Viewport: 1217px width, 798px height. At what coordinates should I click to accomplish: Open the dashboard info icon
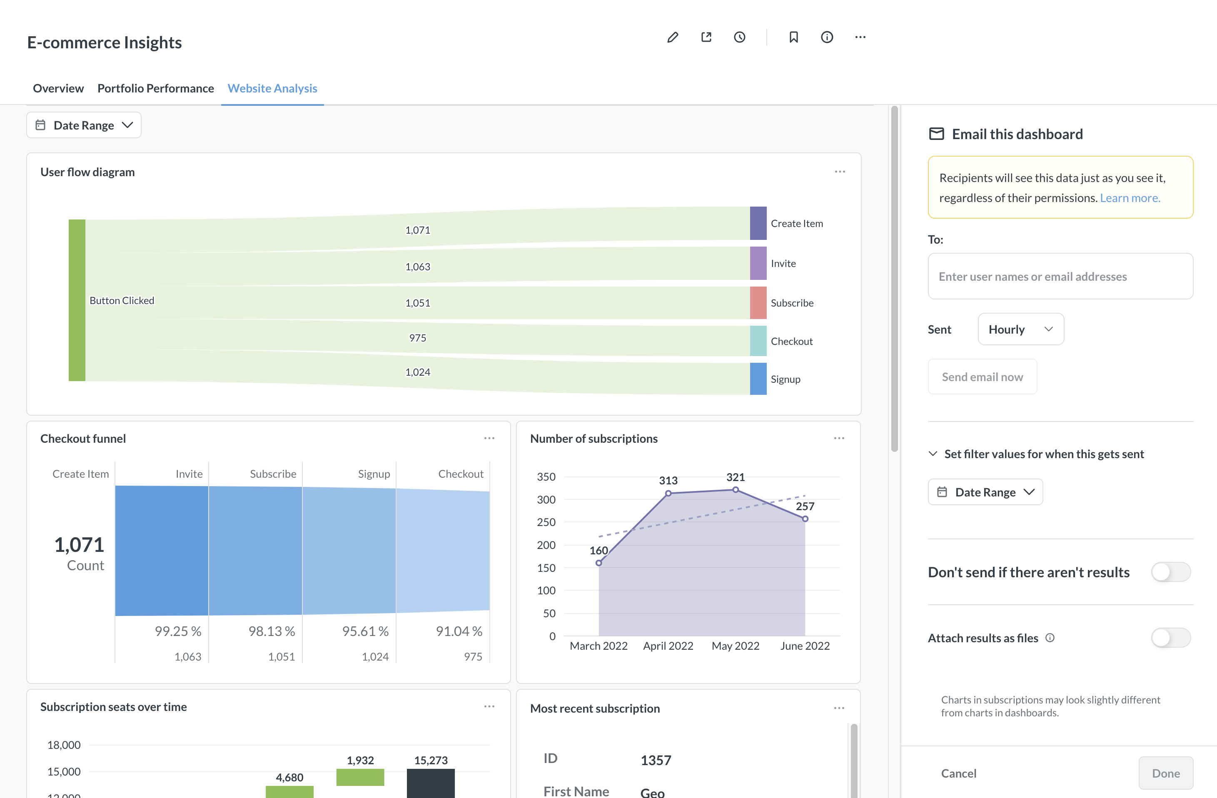pos(827,37)
